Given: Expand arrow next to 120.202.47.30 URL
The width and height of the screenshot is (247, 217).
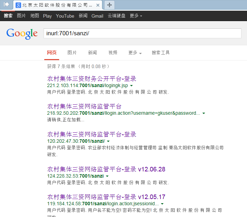Looking at the screenshot, I should [x=108, y=141].
